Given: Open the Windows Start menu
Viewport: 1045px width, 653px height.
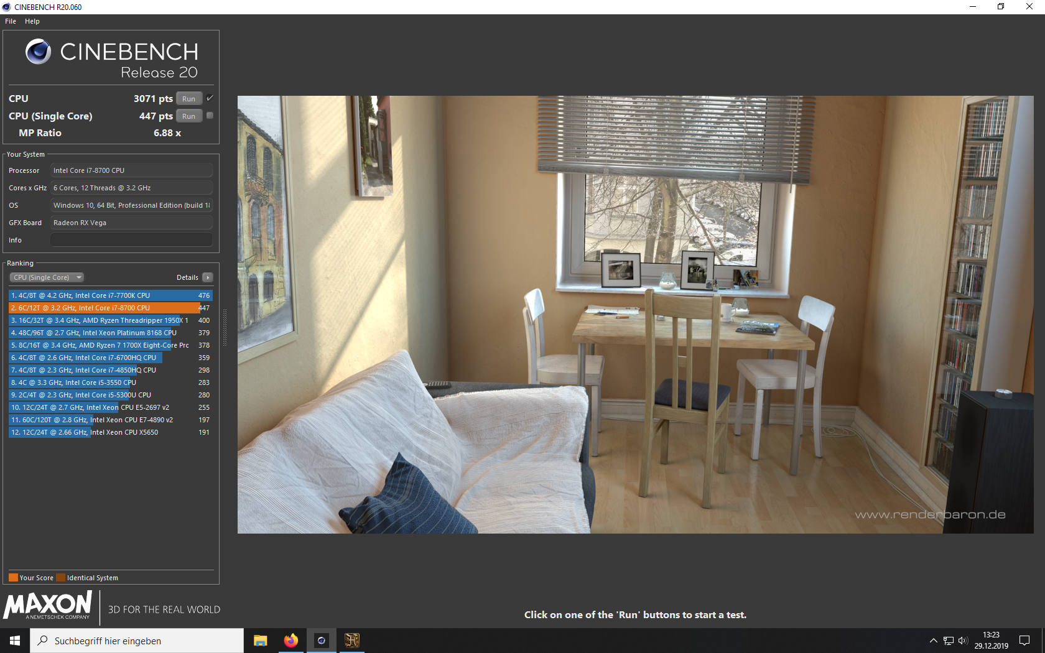Looking at the screenshot, I should (15, 641).
